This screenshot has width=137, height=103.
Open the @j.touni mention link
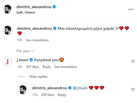(80, 88)
